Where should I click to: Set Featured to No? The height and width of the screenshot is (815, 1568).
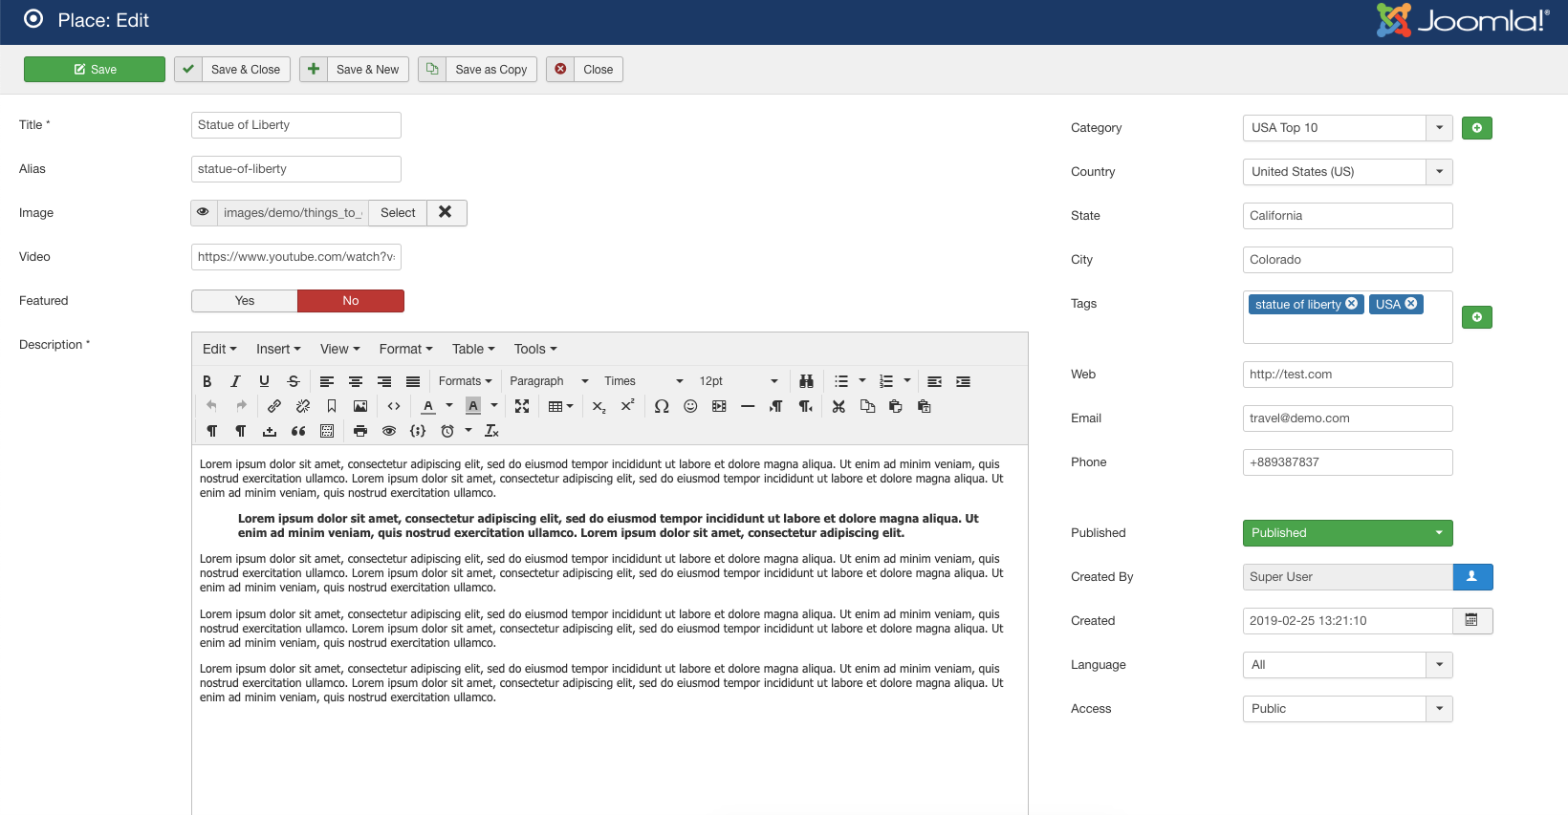tap(351, 301)
